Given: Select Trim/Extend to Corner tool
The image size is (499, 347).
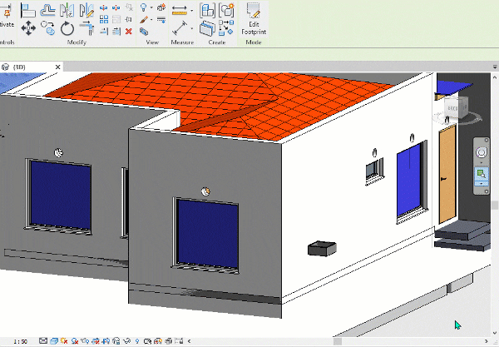Looking at the screenshot, I should pos(86,28).
